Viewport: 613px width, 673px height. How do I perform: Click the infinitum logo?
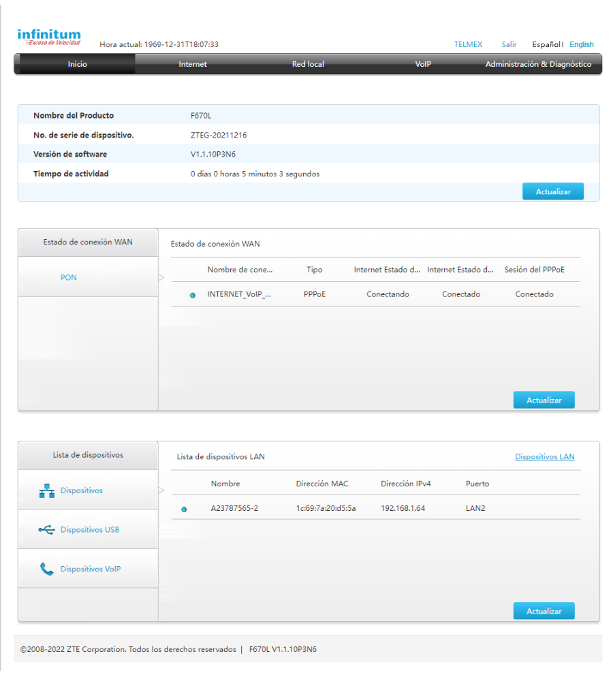click(x=49, y=36)
